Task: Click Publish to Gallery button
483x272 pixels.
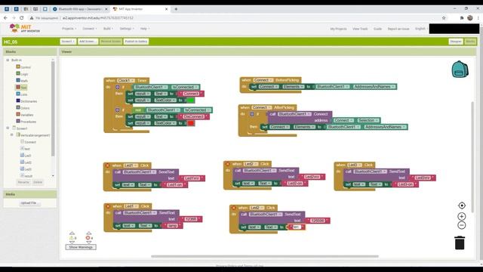Action: tap(136, 42)
